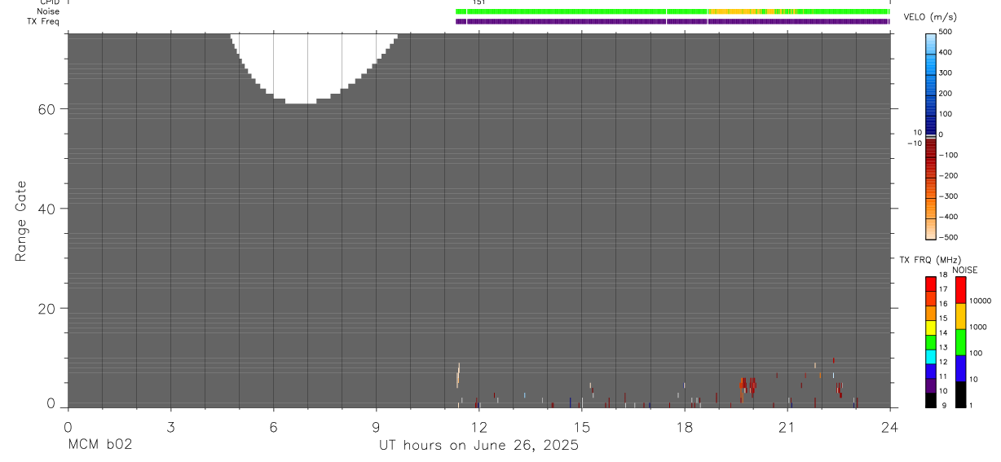Select the "Range Gate" y-axis label

(x=22, y=221)
